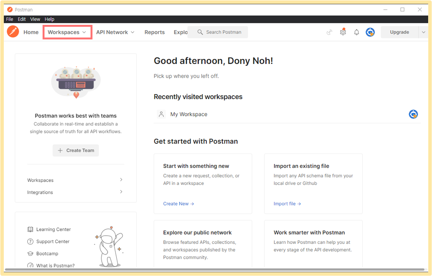Open the File menu
This screenshot has width=432, height=276.
click(x=10, y=19)
